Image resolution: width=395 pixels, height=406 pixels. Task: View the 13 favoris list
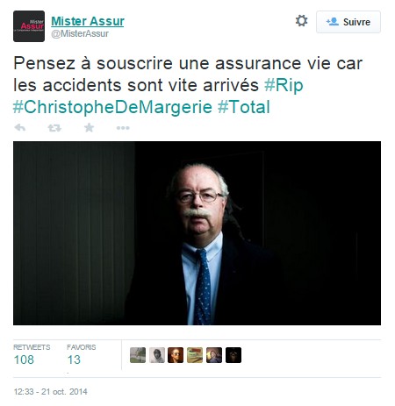click(81, 355)
